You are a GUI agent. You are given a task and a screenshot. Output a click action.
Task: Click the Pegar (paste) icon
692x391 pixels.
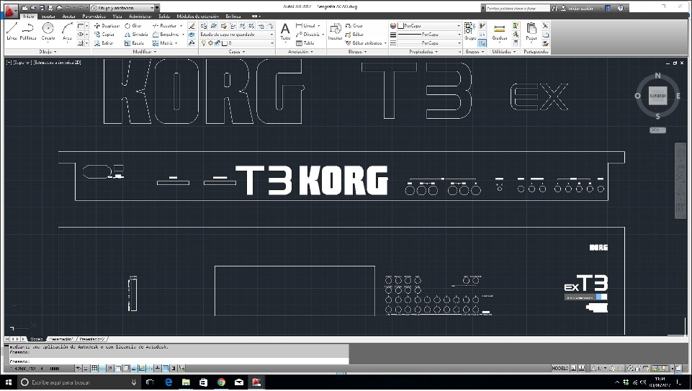pos(531,32)
